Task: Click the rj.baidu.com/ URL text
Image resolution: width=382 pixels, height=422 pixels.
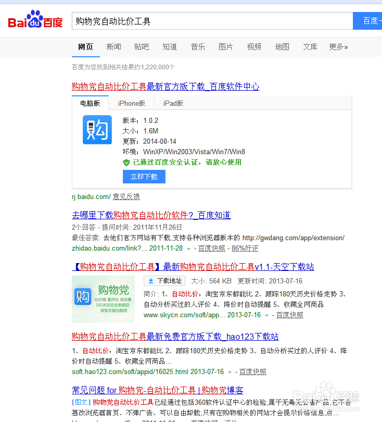Action: 91,196
